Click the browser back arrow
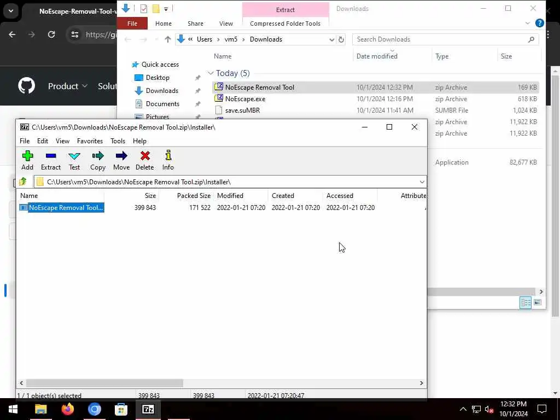The height and width of the screenshot is (420, 560). tap(12, 34)
